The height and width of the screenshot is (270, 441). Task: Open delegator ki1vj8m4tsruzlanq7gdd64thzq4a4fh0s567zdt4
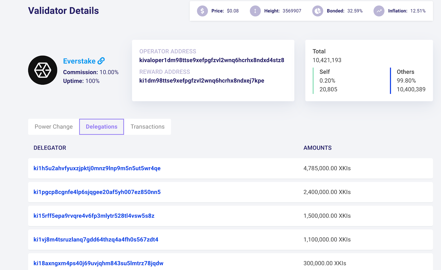(96, 239)
